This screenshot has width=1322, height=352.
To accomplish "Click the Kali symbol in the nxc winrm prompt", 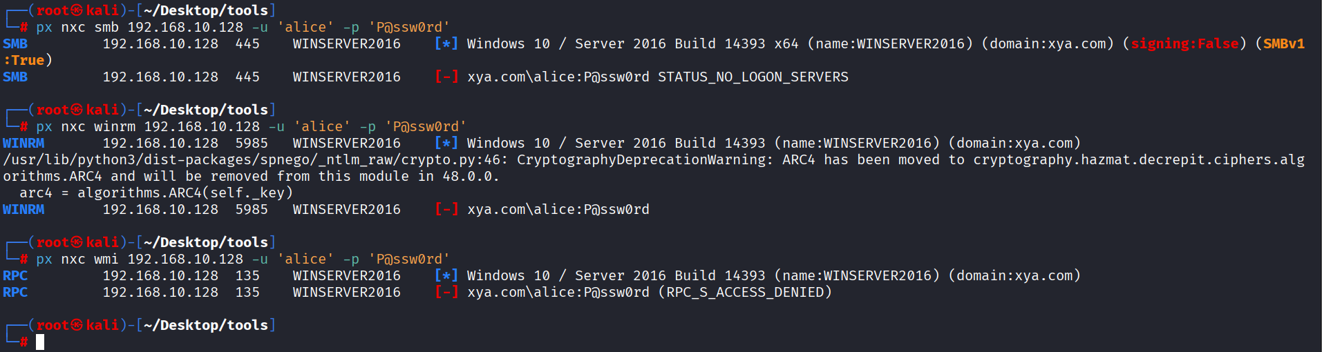I will click(77, 110).
